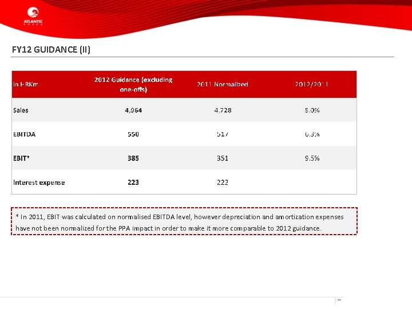
Task: Click the slide page number at bottom
Action: (339, 300)
